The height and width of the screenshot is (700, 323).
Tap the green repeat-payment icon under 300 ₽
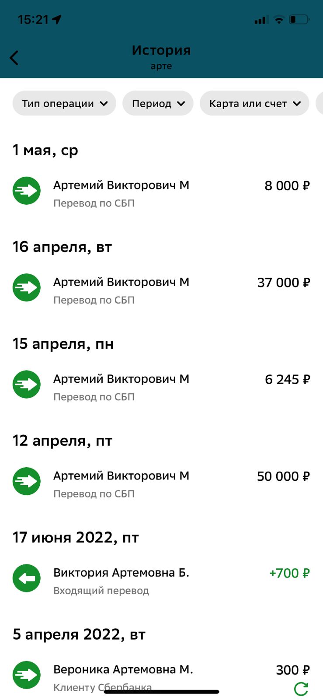[301, 689]
